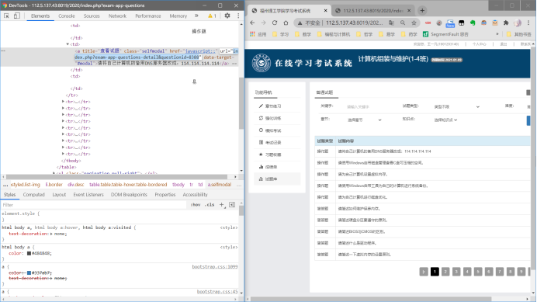537x302 pixels.
Task: Open the question mentioning 114.114.114.114
Action: [384, 151]
